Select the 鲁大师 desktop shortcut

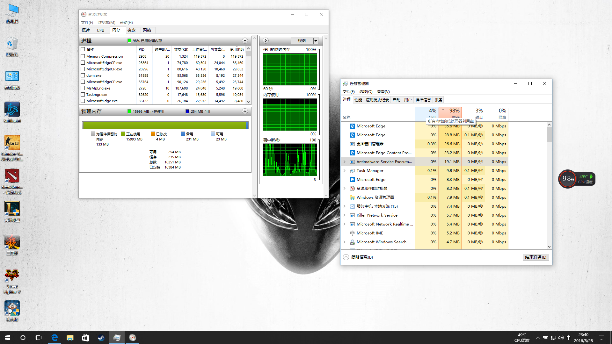tap(12, 311)
